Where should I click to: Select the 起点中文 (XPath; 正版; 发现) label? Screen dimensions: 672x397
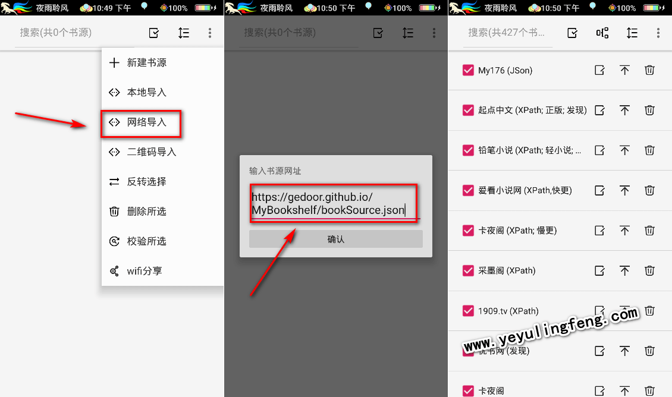click(532, 110)
